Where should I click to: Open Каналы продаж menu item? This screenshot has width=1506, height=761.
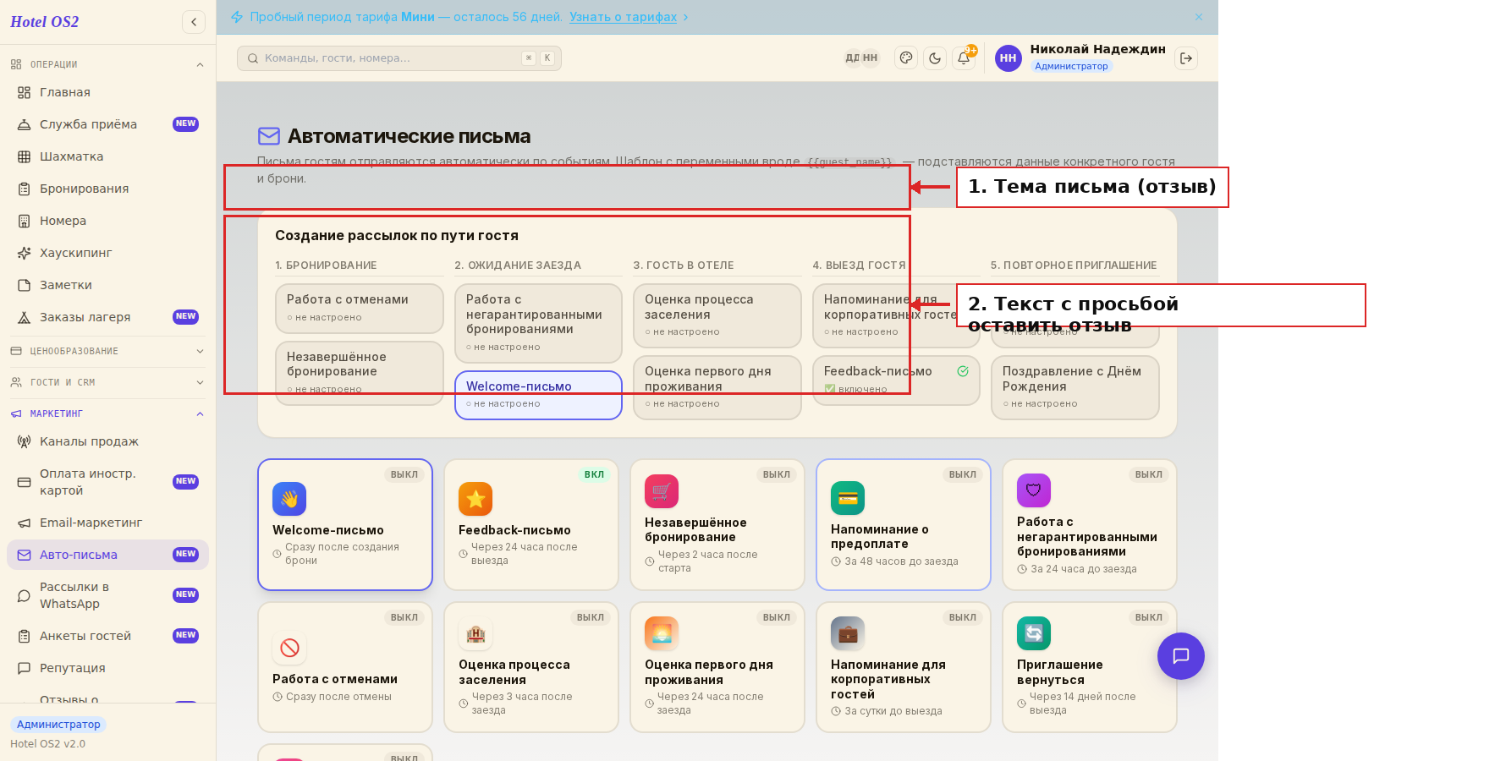107,441
